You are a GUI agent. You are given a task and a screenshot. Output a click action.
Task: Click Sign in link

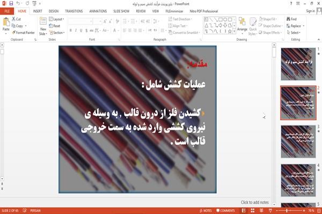point(310,11)
